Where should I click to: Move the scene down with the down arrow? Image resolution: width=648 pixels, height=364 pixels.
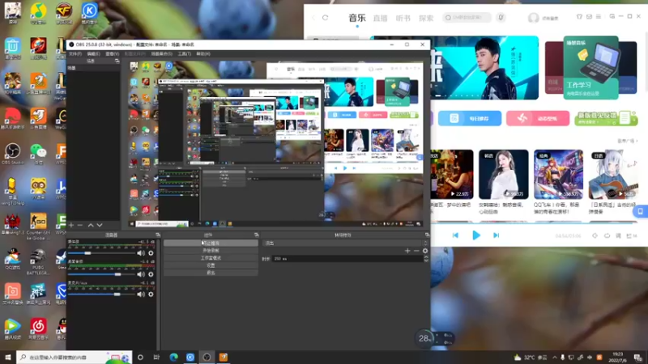pyautogui.click(x=100, y=226)
